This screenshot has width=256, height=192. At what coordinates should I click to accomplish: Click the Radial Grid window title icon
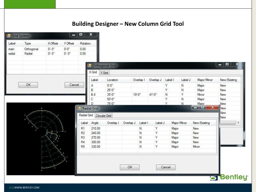[79, 108]
